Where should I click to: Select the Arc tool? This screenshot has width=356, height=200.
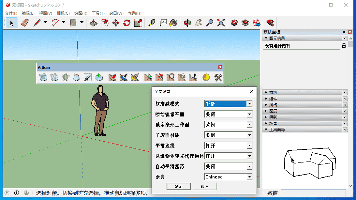coord(55,23)
